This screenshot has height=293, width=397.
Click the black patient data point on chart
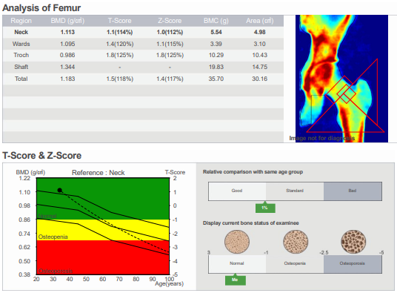pyautogui.click(x=60, y=190)
